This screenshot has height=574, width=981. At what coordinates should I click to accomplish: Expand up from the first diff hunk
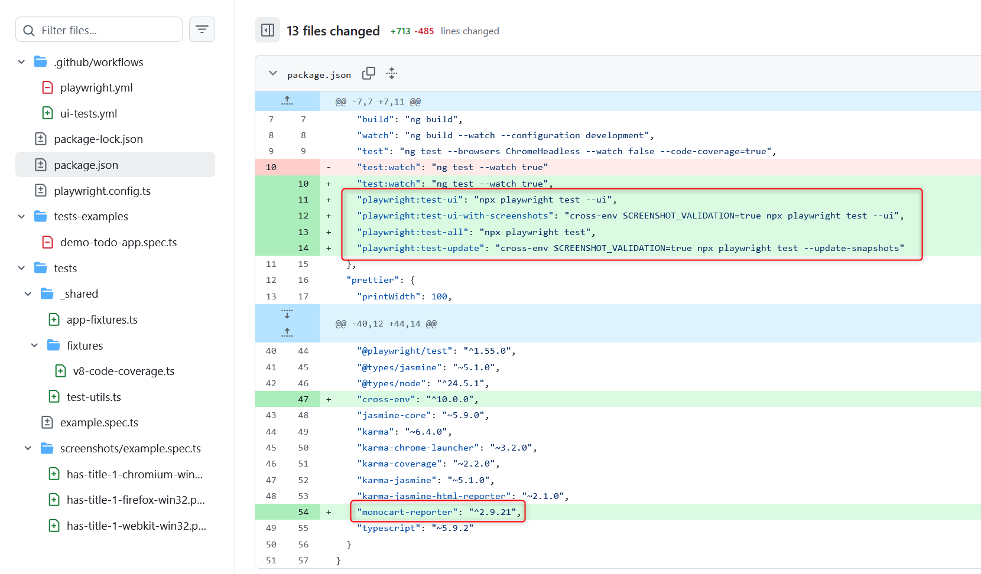[287, 101]
